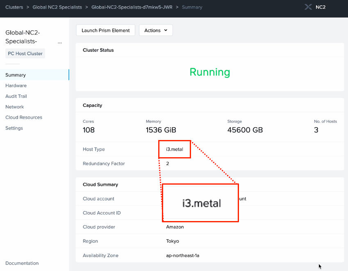The height and width of the screenshot is (271, 348).
Task: Click the Running cluster status text
Action: point(209,72)
